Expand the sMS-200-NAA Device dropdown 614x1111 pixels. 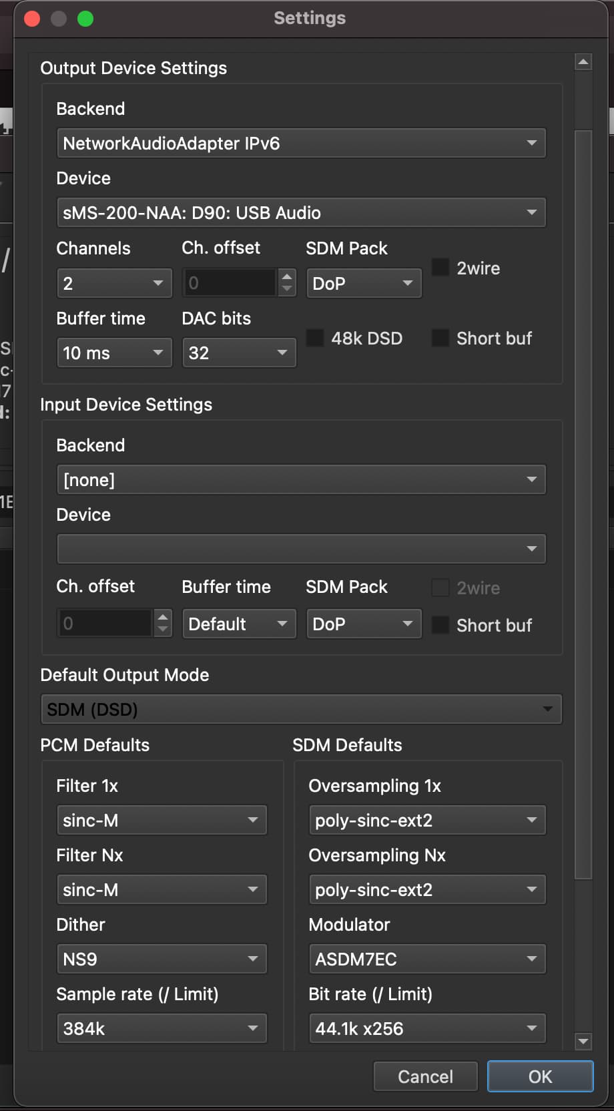click(302, 212)
